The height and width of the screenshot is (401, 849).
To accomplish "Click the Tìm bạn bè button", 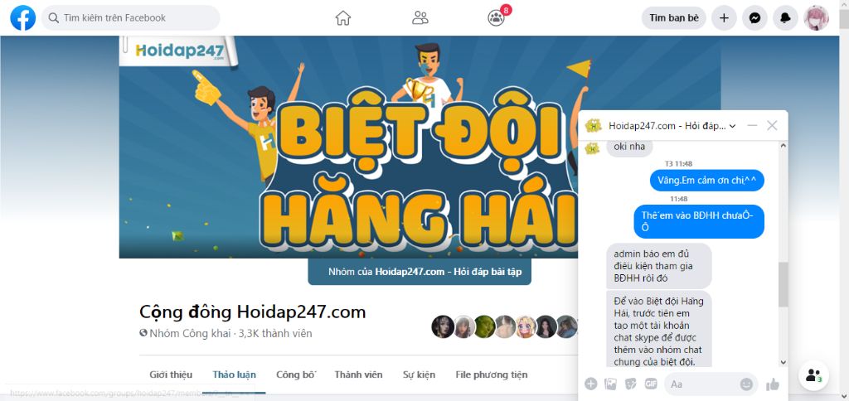I will coord(673,18).
